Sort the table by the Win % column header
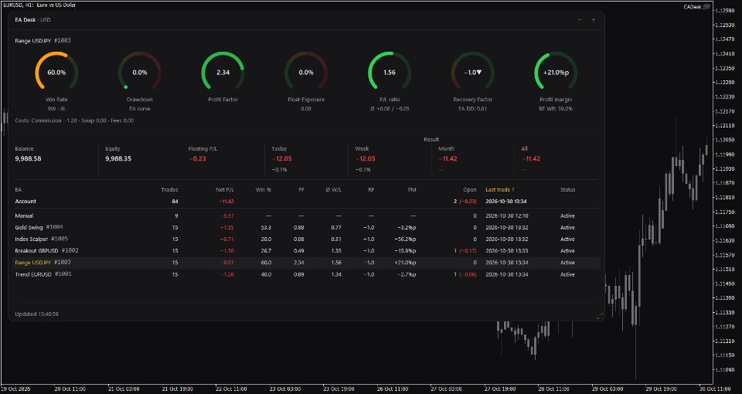This screenshot has width=742, height=394. click(263, 190)
